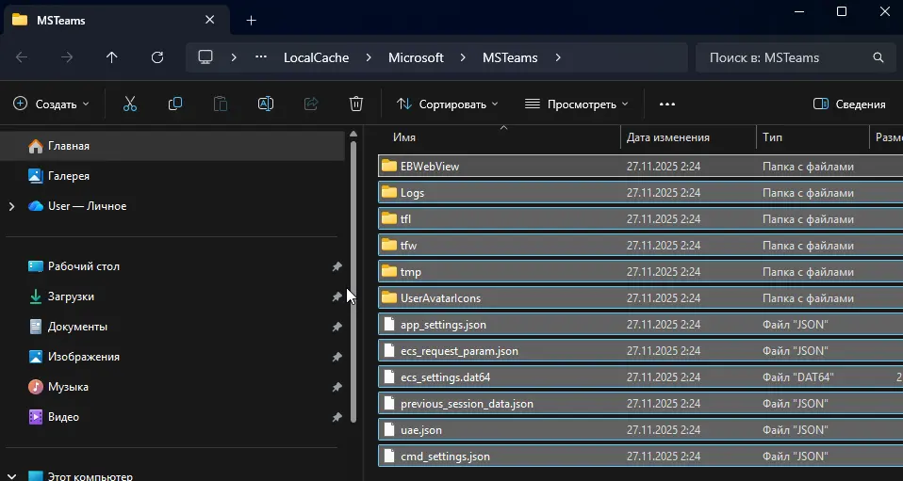The height and width of the screenshot is (481, 903).
Task: Sort by Дата изменения column header
Action: pyautogui.click(x=667, y=137)
